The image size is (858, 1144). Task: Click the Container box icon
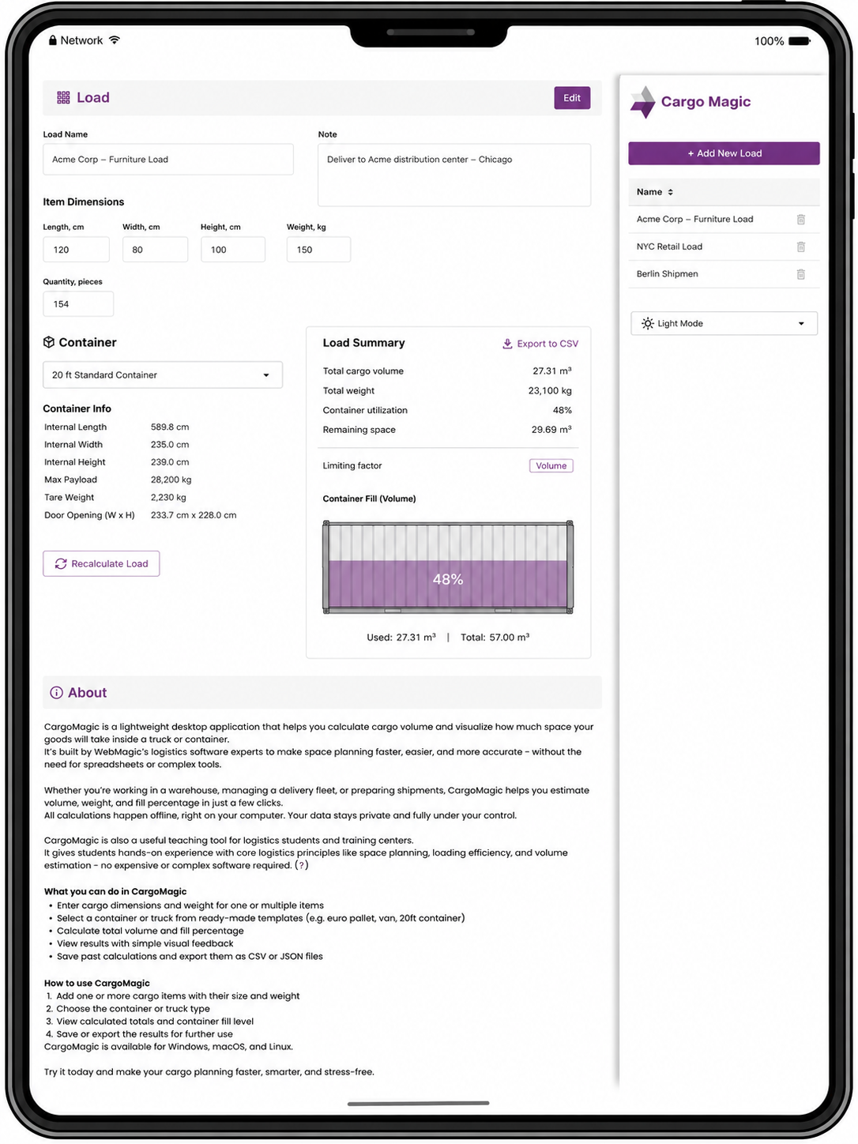(49, 342)
